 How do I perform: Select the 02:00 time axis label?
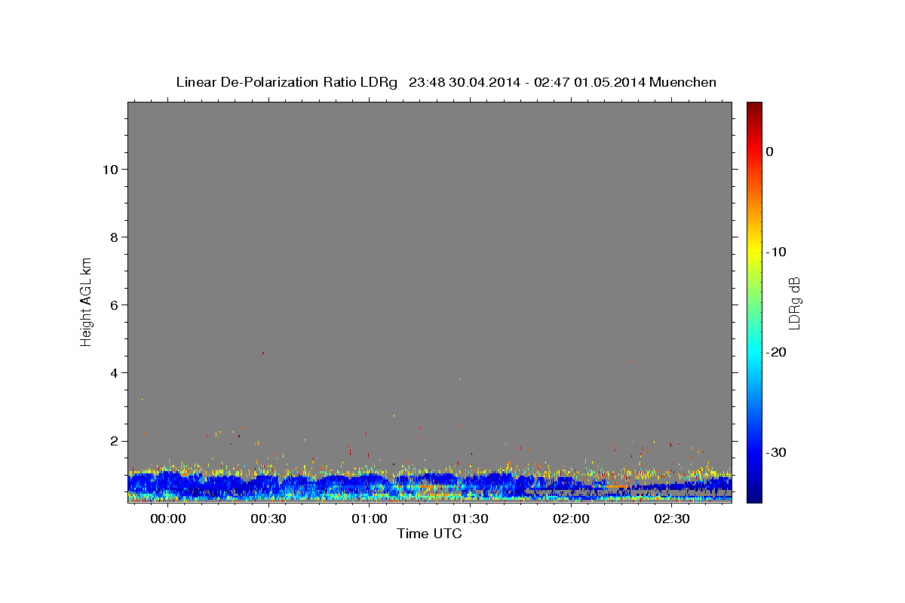(x=572, y=519)
